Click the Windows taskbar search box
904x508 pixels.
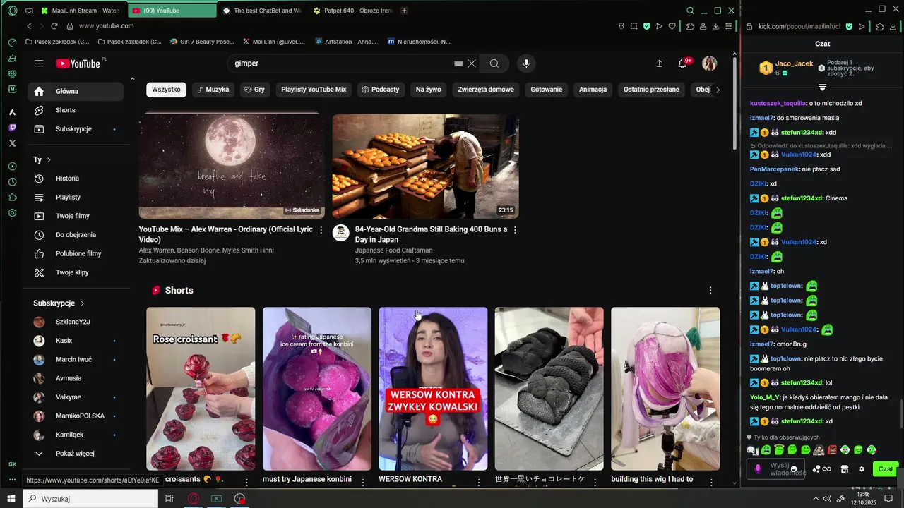tap(90, 499)
